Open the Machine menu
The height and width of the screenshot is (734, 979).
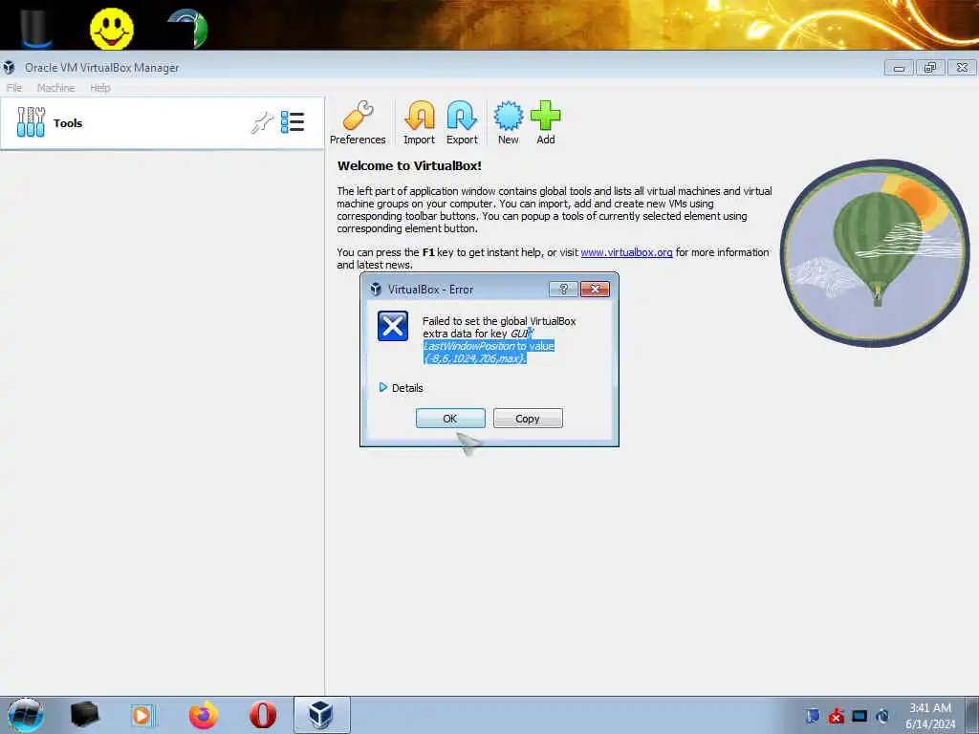click(x=55, y=88)
